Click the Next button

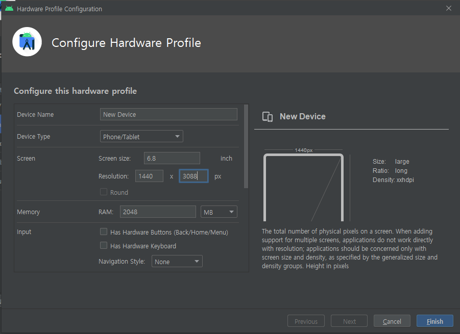(x=349, y=321)
